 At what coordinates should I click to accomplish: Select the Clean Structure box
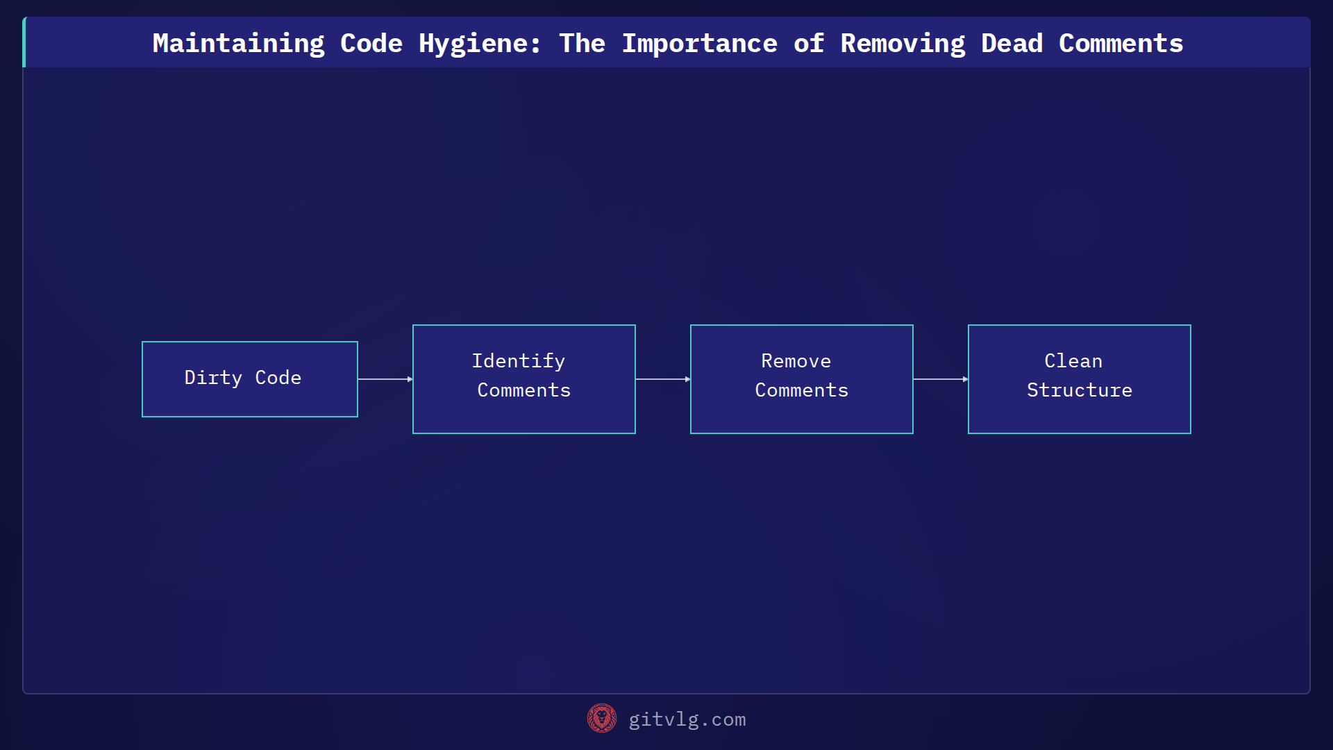[1080, 379]
